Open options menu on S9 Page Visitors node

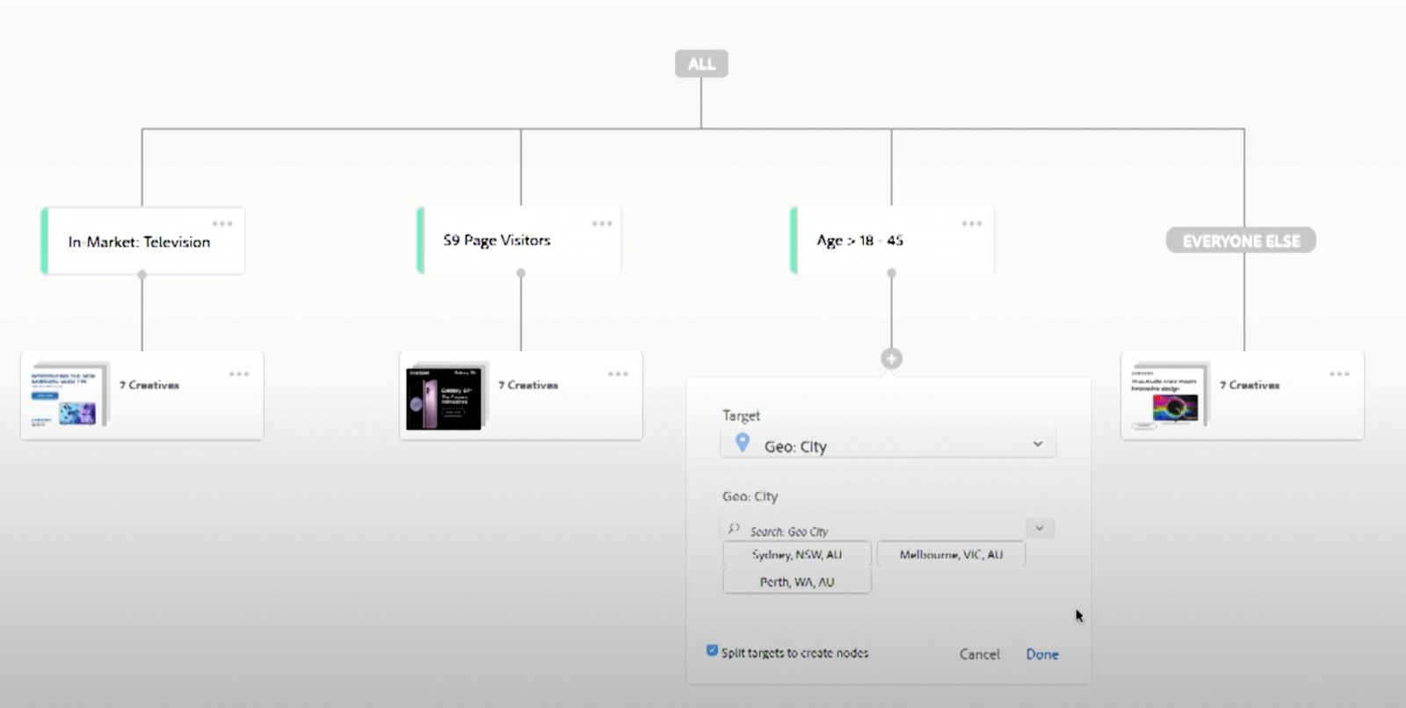pyautogui.click(x=602, y=224)
